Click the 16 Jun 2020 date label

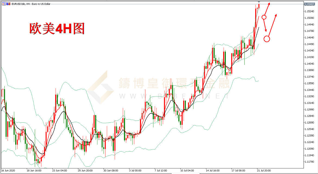tap(8, 171)
